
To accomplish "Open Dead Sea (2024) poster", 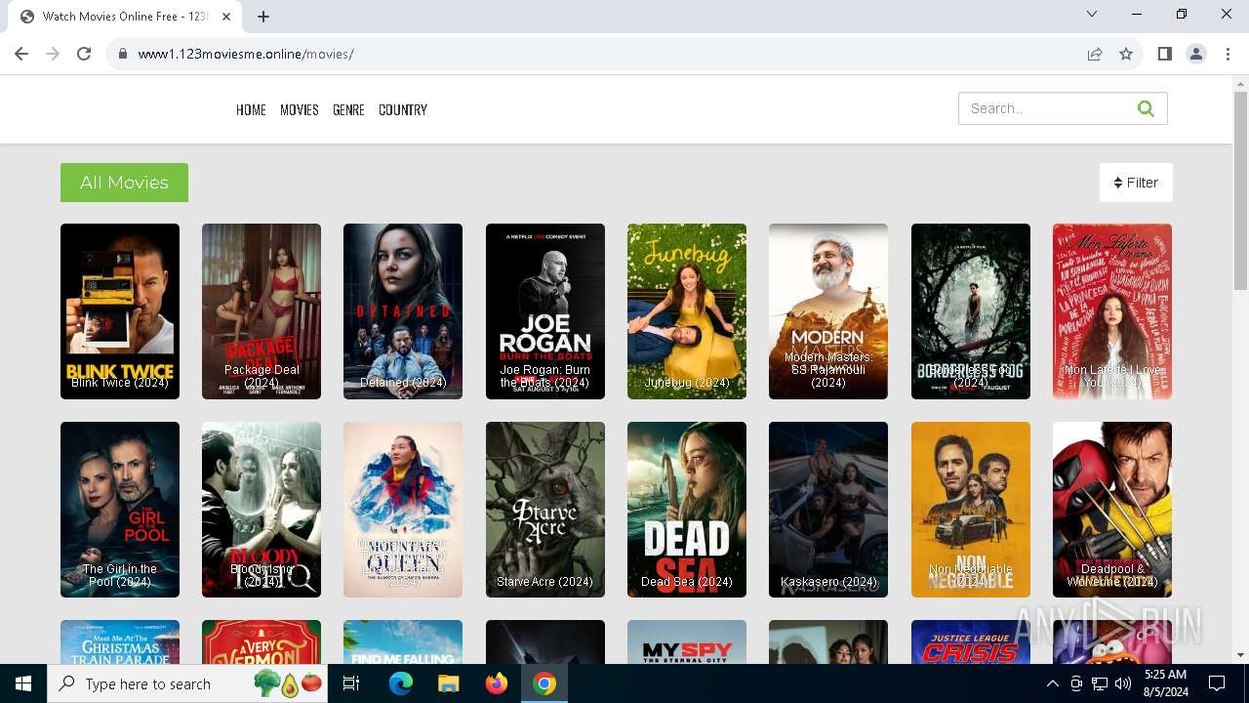I will pos(687,510).
